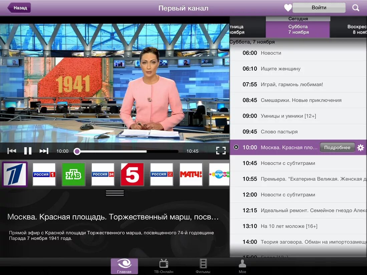Select 10:45 Новости с субтитрами
367x275 pixels.
tap(298, 163)
